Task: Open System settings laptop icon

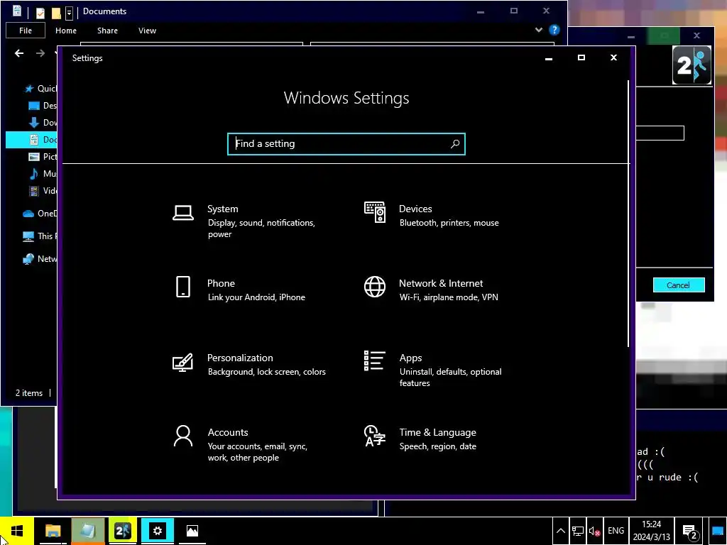Action: (x=183, y=213)
